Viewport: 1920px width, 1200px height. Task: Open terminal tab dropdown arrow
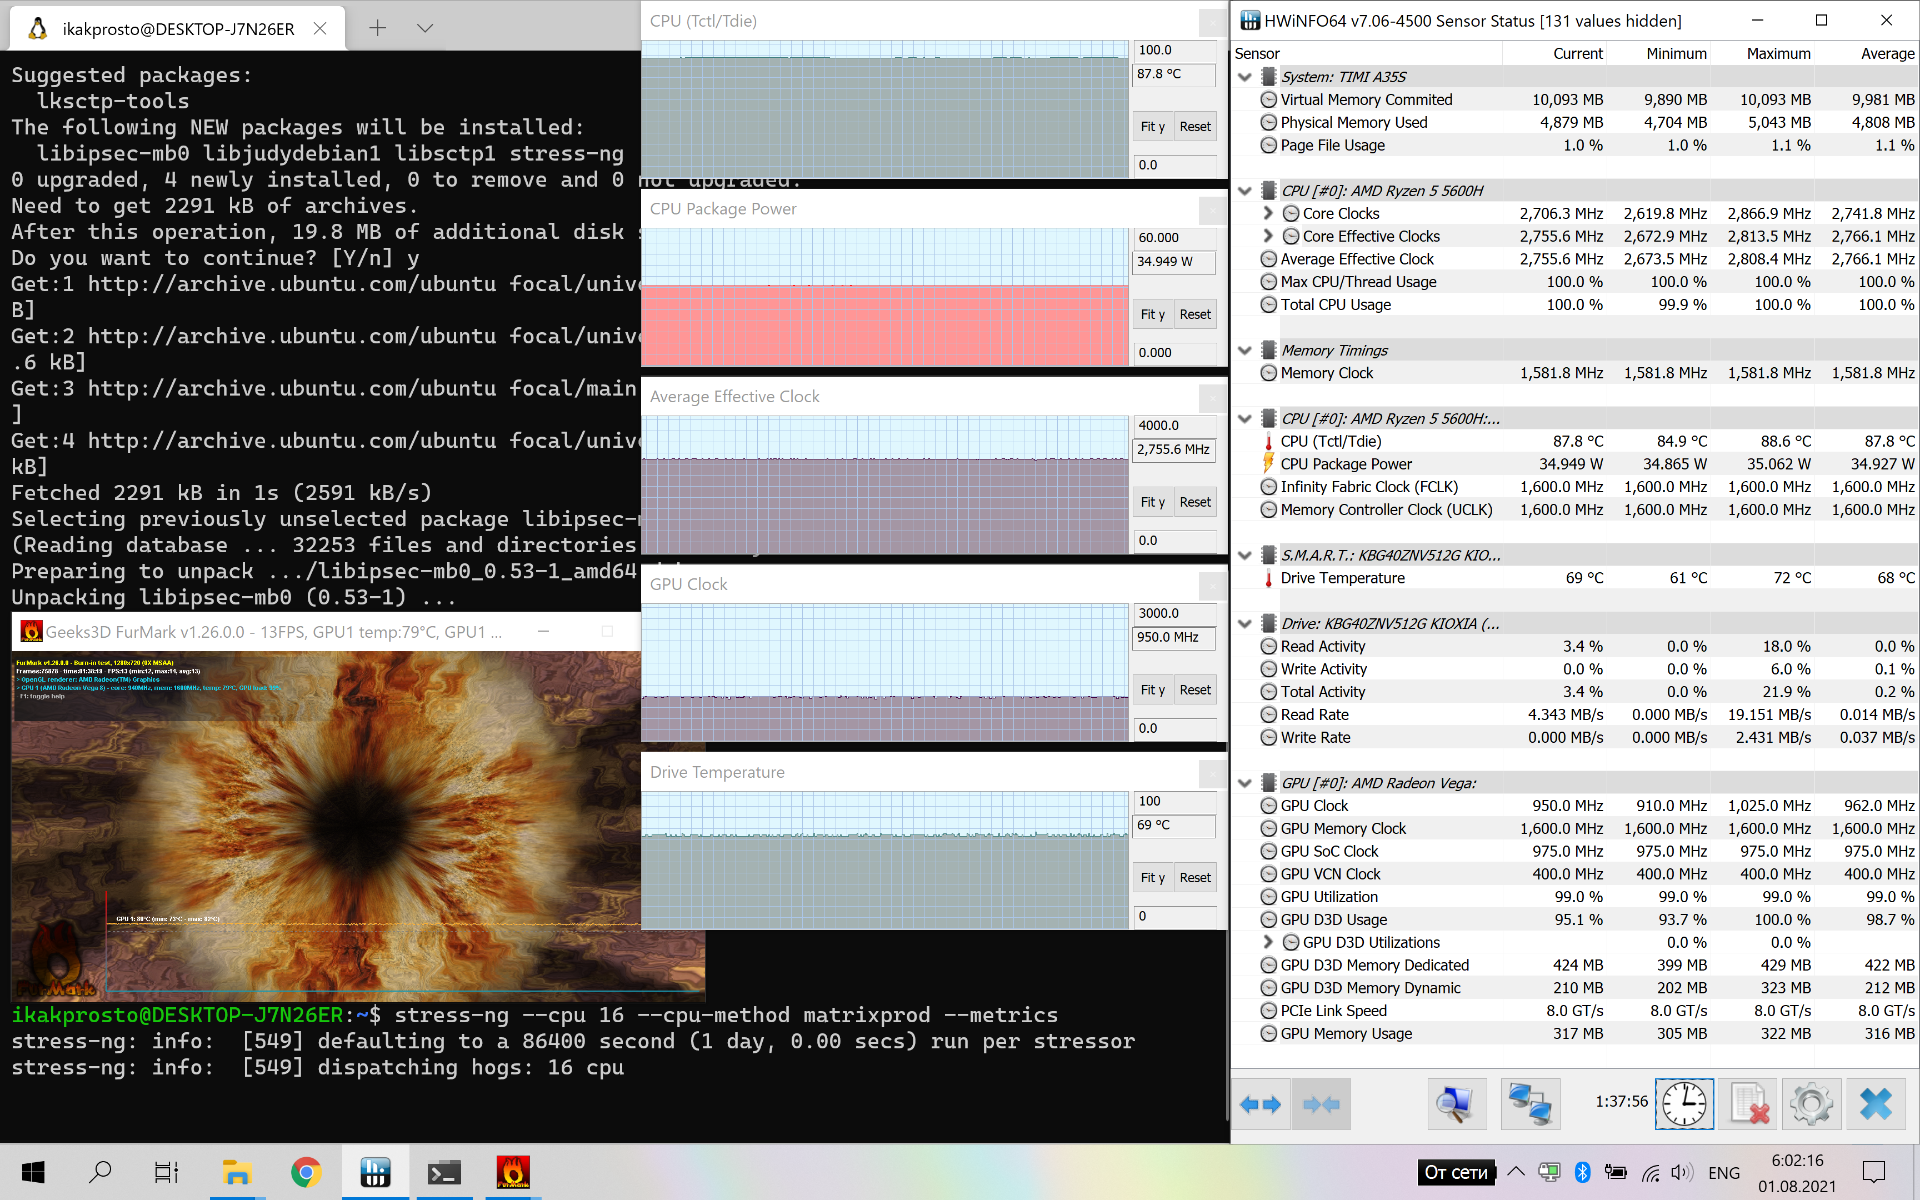(x=425, y=28)
